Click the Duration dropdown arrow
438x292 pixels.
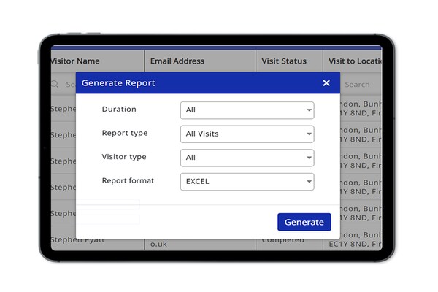tap(310, 111)
